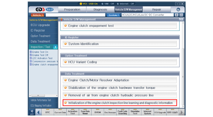The image size is (213, 117).
Task: Click the icon at right of Vehicle S/W Management header
Action: pos(181,19)
